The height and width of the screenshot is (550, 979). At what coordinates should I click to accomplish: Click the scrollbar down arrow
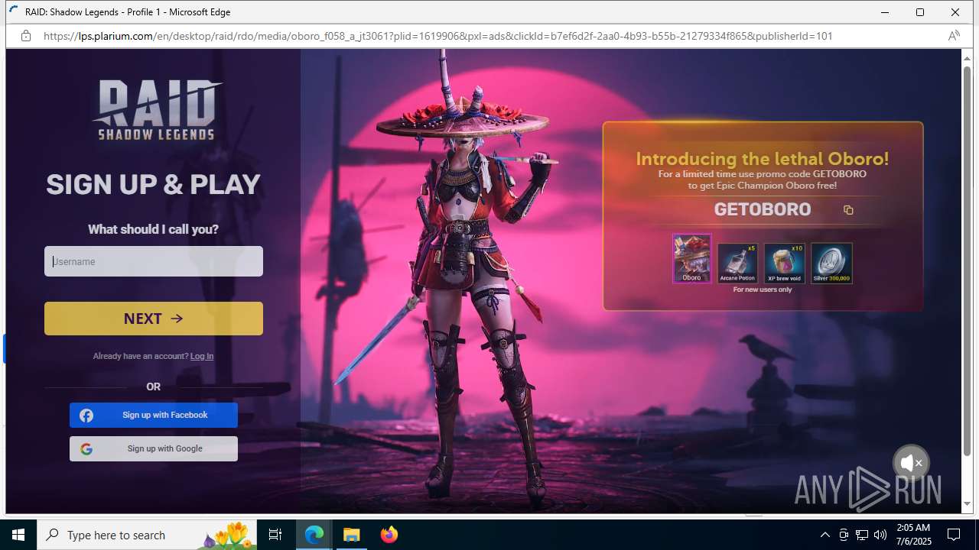coord(967,504)
